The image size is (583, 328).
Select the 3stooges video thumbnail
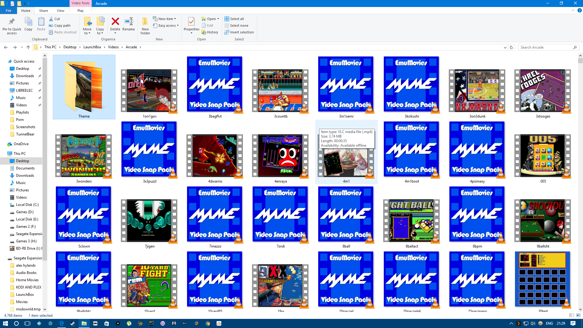[x=543, y=91]
